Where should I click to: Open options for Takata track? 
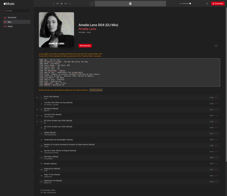(216, 134)
